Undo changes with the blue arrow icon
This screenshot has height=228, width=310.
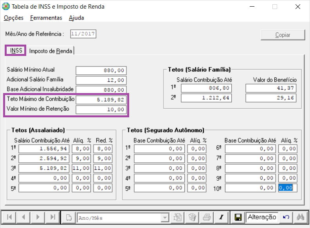click(286, 217)
